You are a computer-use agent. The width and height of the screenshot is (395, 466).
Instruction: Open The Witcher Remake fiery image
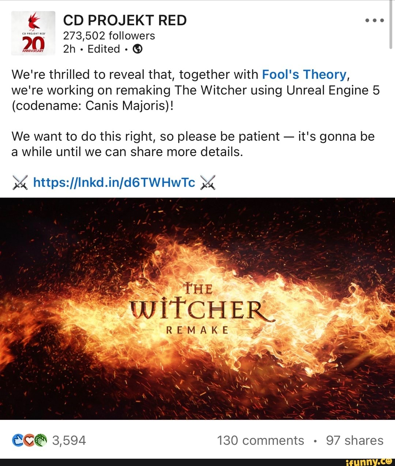tap(197, 309)
